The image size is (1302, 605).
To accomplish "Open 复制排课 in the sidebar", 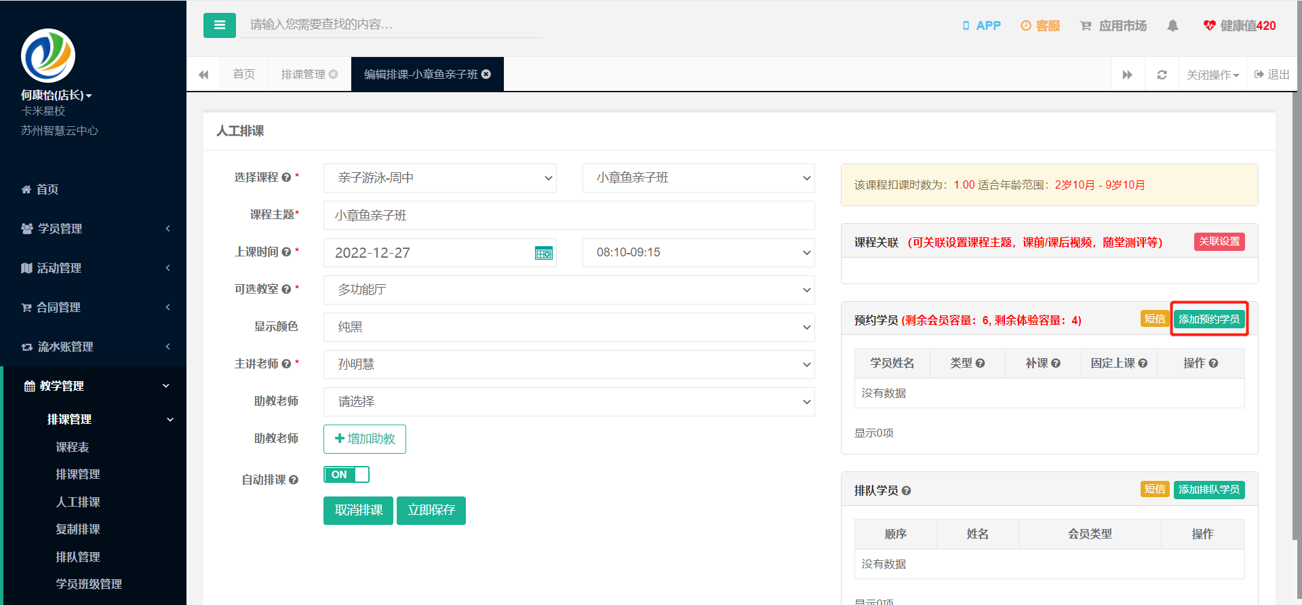I will [x=78, y=529].
